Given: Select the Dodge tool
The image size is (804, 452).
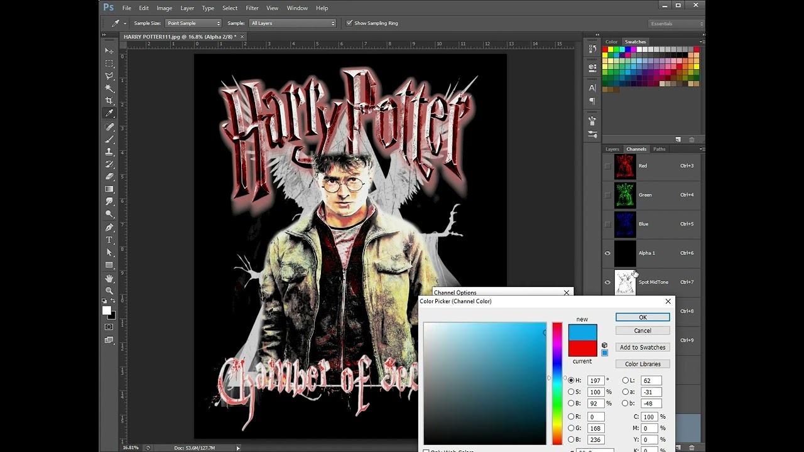Looking at the screenshot, I should [x=109, y=215].
